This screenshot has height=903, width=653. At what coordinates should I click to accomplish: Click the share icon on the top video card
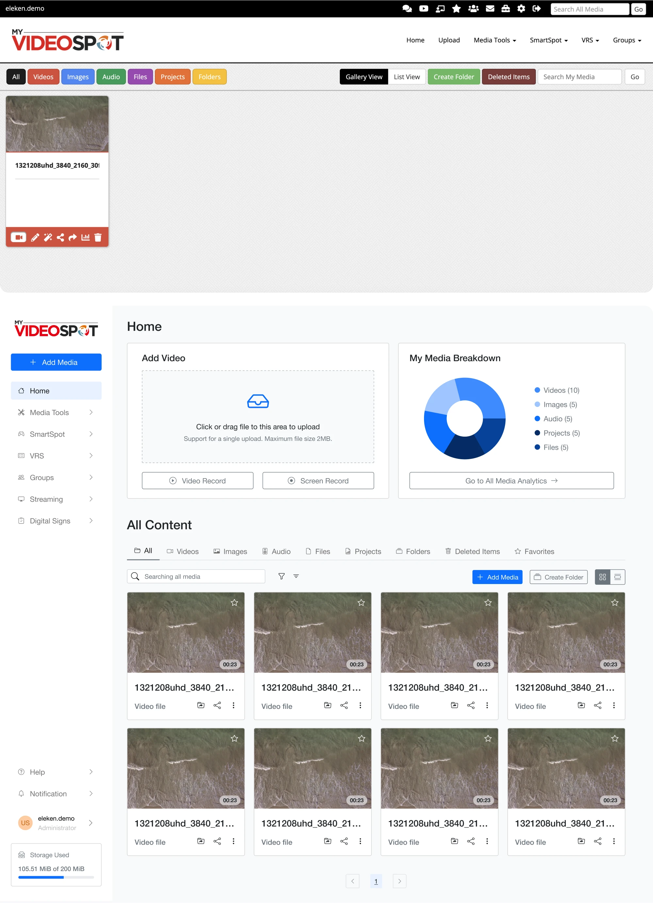pyautogui.click(x=60, y=237)
